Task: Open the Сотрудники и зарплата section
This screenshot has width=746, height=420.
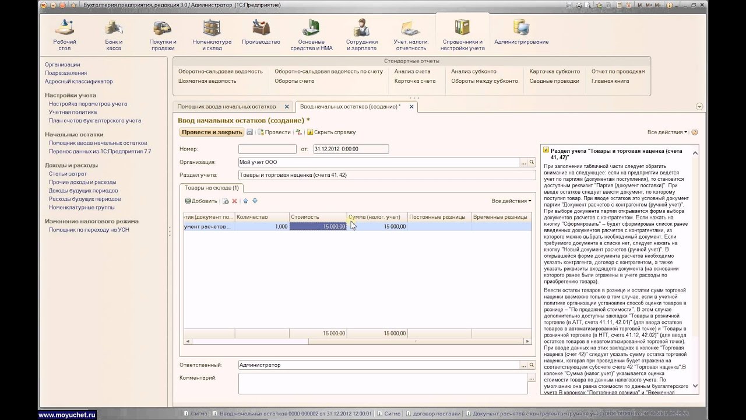Action: [362, 35]
